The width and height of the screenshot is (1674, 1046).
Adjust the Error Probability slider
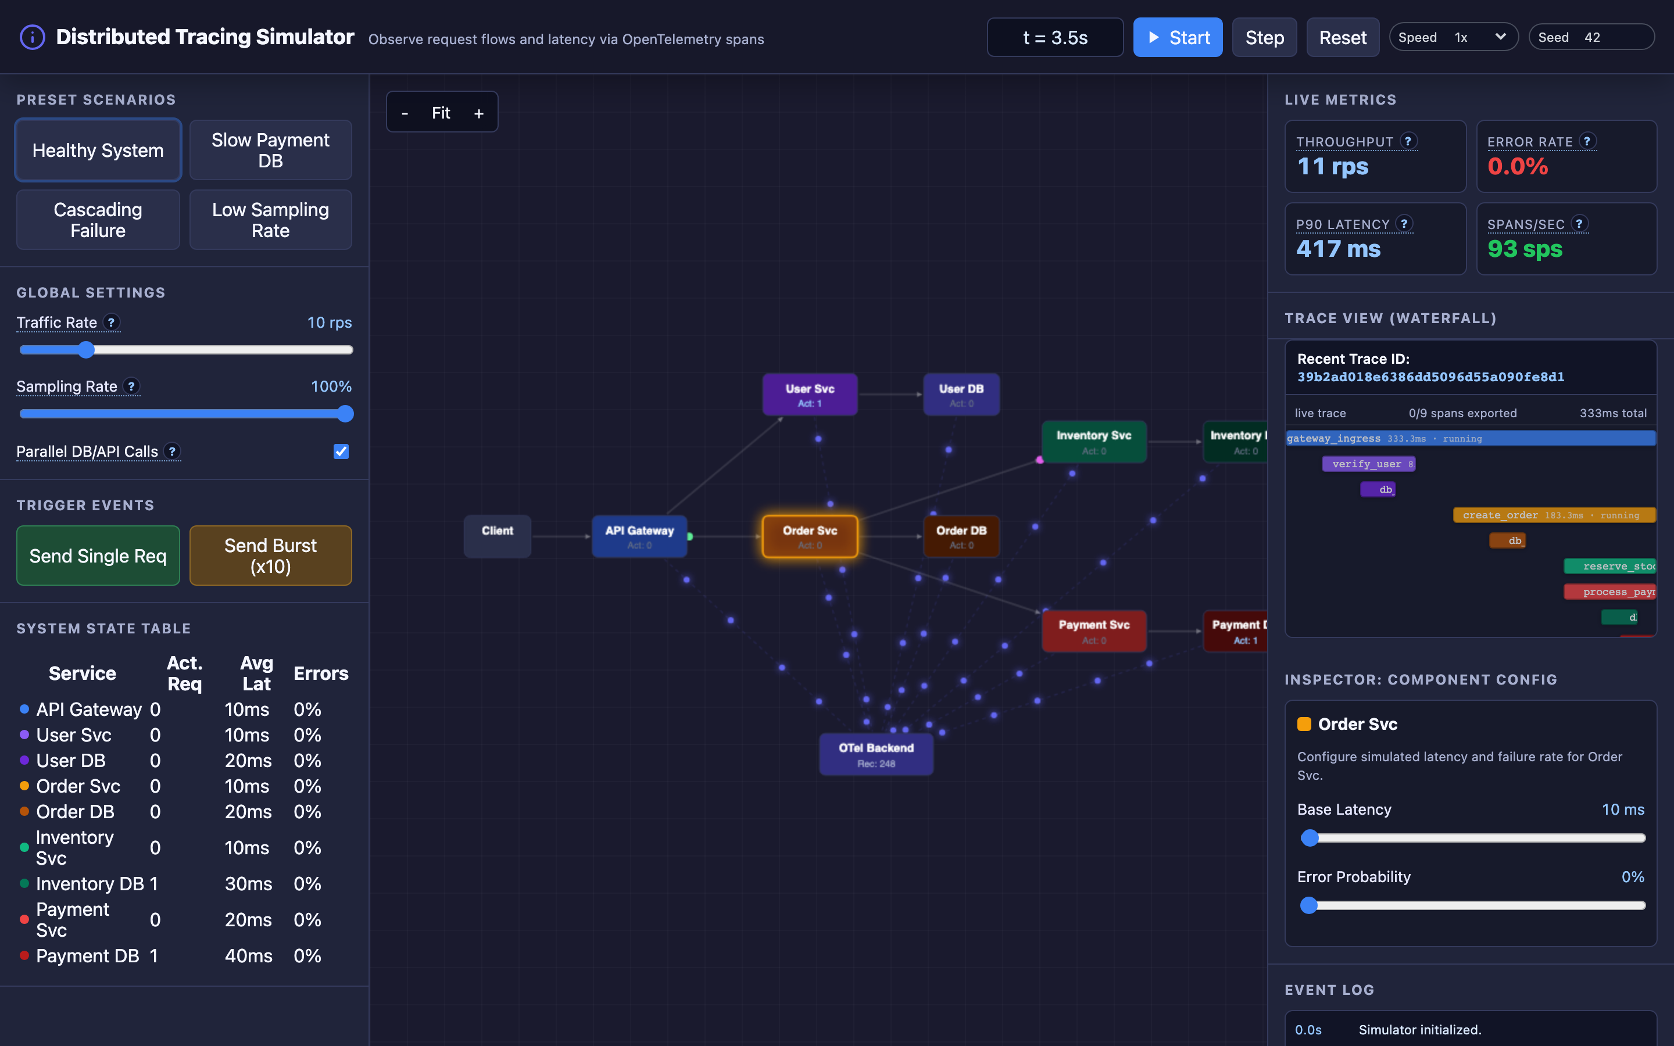pos(1473,905)
